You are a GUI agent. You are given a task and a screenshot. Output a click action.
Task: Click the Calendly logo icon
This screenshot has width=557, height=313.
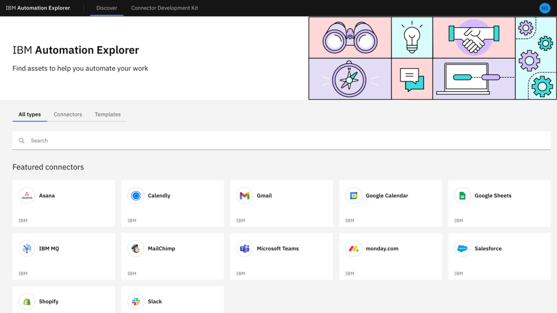[136, 196]
